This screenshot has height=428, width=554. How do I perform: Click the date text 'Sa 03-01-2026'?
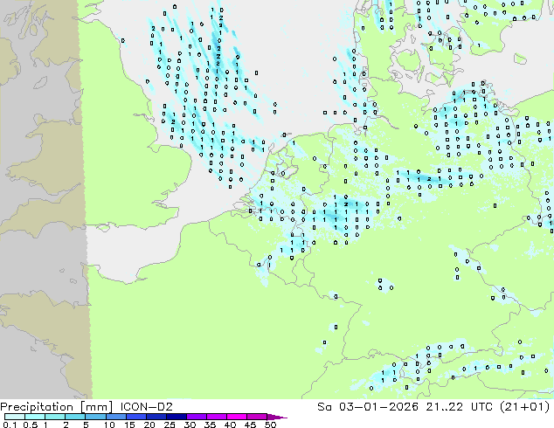(368, 407)
